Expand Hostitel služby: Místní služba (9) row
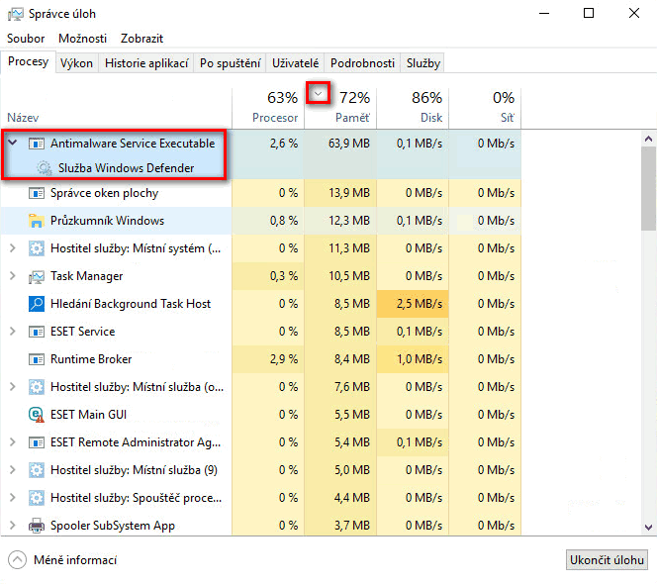The height and width of the screenshot is (584, 657). [x=13, y=469]
